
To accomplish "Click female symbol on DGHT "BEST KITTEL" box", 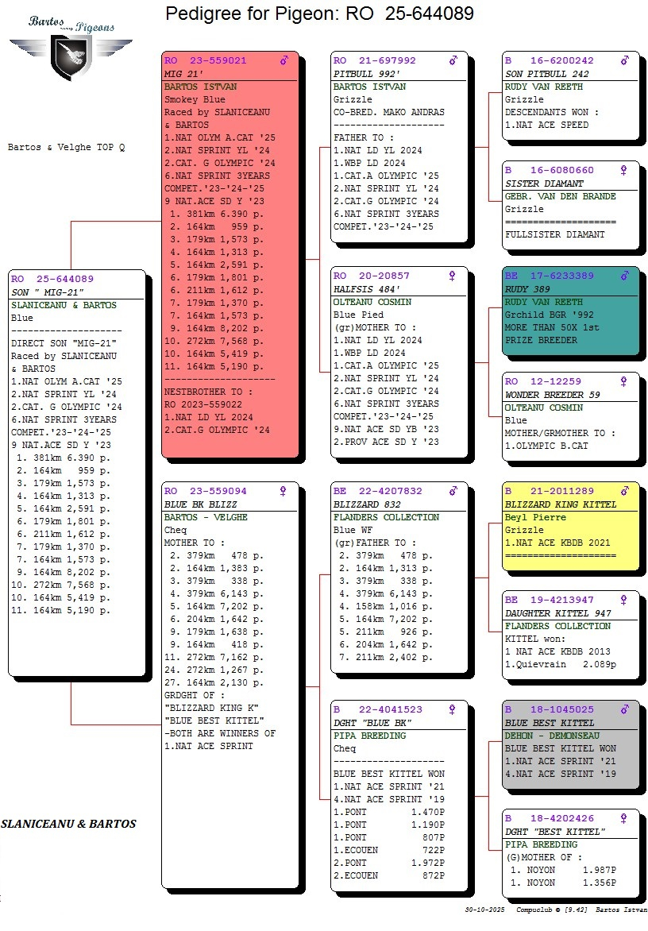I will (624, 818).
